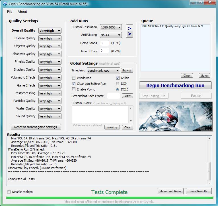Click the Pause button

point(196,96)
